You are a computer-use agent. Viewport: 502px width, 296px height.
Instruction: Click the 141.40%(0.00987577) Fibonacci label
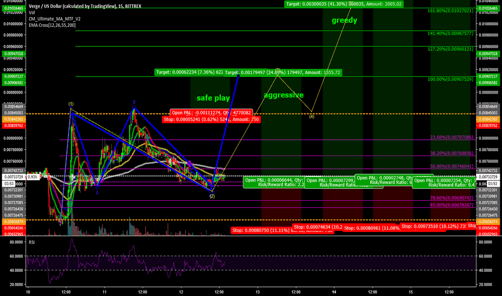click(x=450, y=33)
